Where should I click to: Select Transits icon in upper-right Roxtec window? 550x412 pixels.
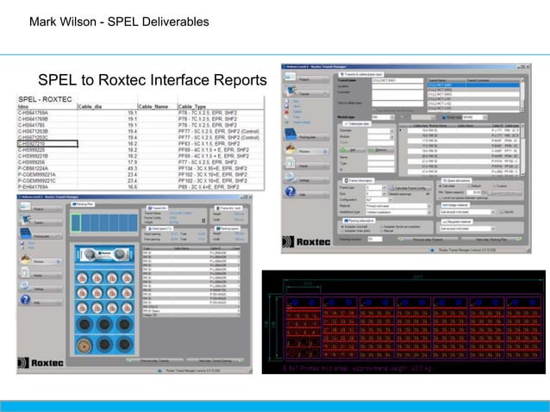click(x=291, y=91)
